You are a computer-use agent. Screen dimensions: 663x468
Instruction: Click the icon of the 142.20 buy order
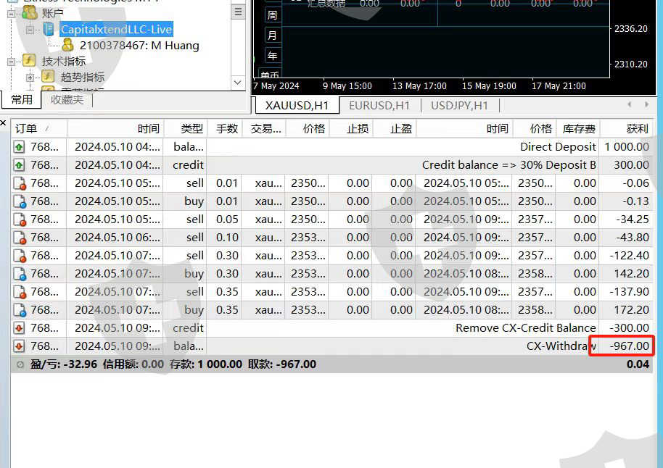pos(19,274)
